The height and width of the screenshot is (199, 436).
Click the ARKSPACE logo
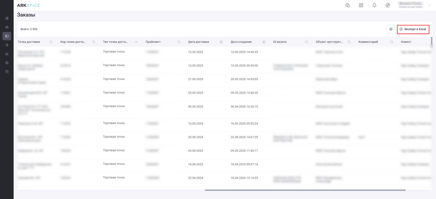coord(28,5)
